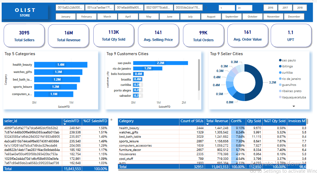Open the Total Revenue card
This screenshot has height=175, width=317.
coord(68,36)
